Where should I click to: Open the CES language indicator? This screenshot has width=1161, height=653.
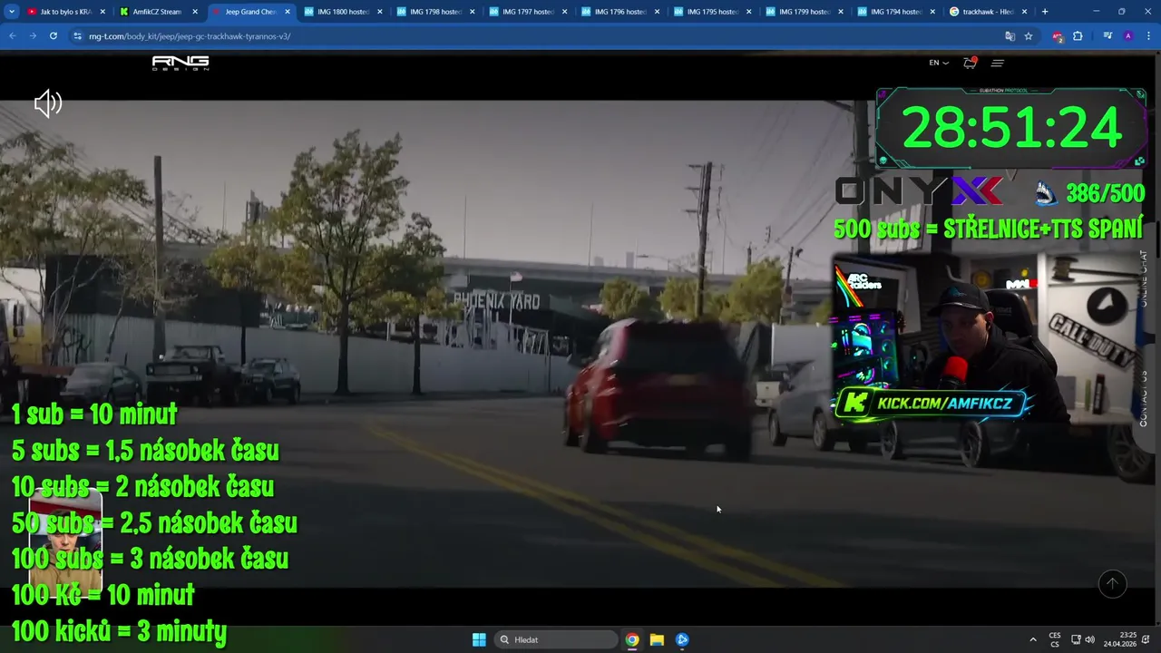[x=1055, y=639]
